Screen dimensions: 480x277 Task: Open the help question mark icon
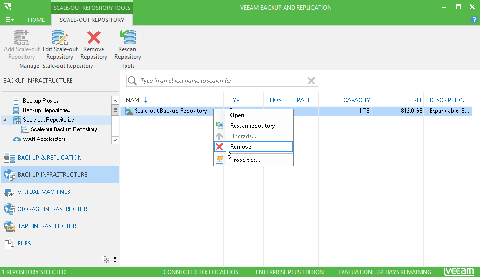tap(474, 20)
